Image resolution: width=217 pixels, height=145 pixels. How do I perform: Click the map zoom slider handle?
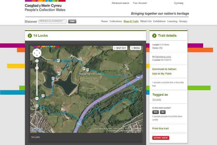pyautogui.click(x=37, y=68)
